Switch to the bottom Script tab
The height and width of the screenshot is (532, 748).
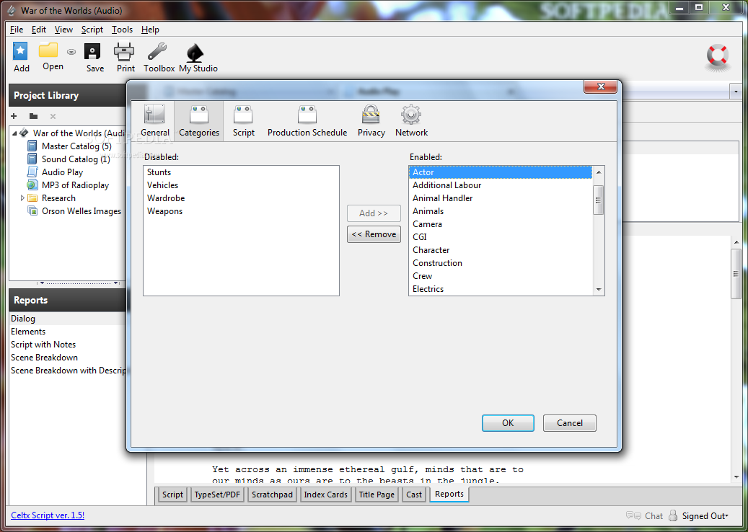tap(172, 495)
